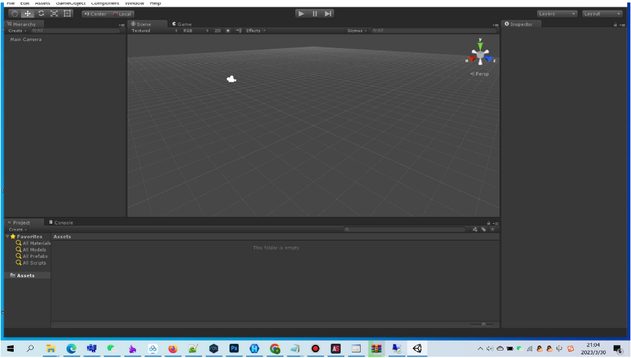
Task: Select the Rect transform tool
Action: pos(68,14)
